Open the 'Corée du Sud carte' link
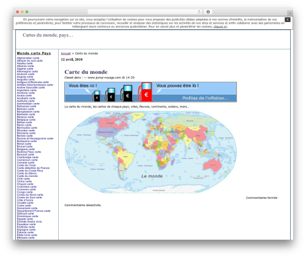The width and height of the screenshot is (306, 258). (29, 198)
